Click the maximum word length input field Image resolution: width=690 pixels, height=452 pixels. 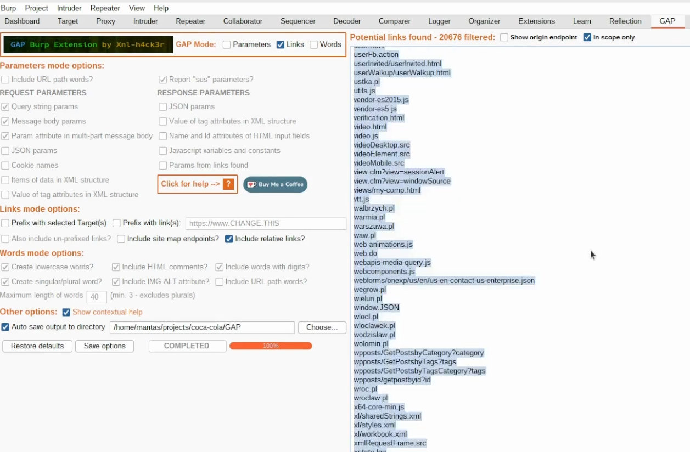click(97, 296)
